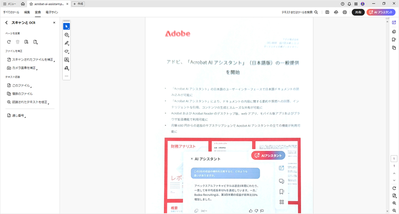Click the magnifier search icon
Screen dimensions: 399x214
[316, 12]
